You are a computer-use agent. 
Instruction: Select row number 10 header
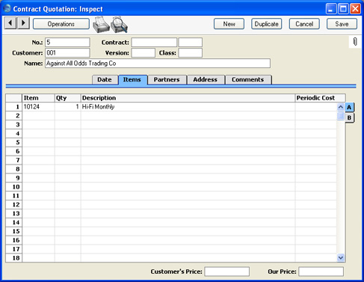[14, 187]
